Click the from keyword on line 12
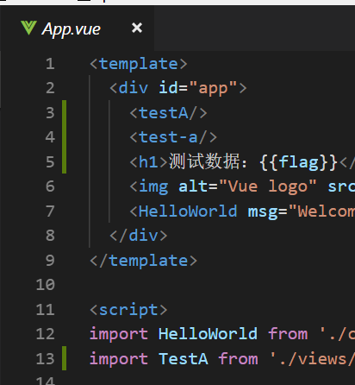 (x=288, y=334)
